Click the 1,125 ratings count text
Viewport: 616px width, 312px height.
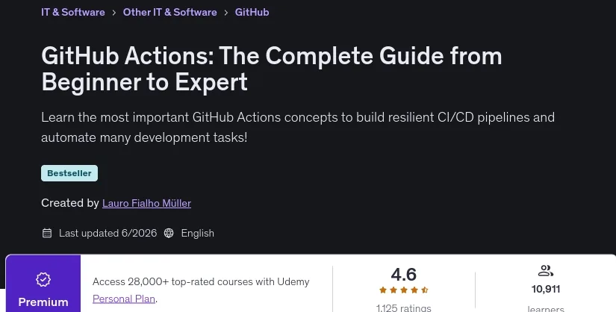pyautogui.click(x=403, y=308)
